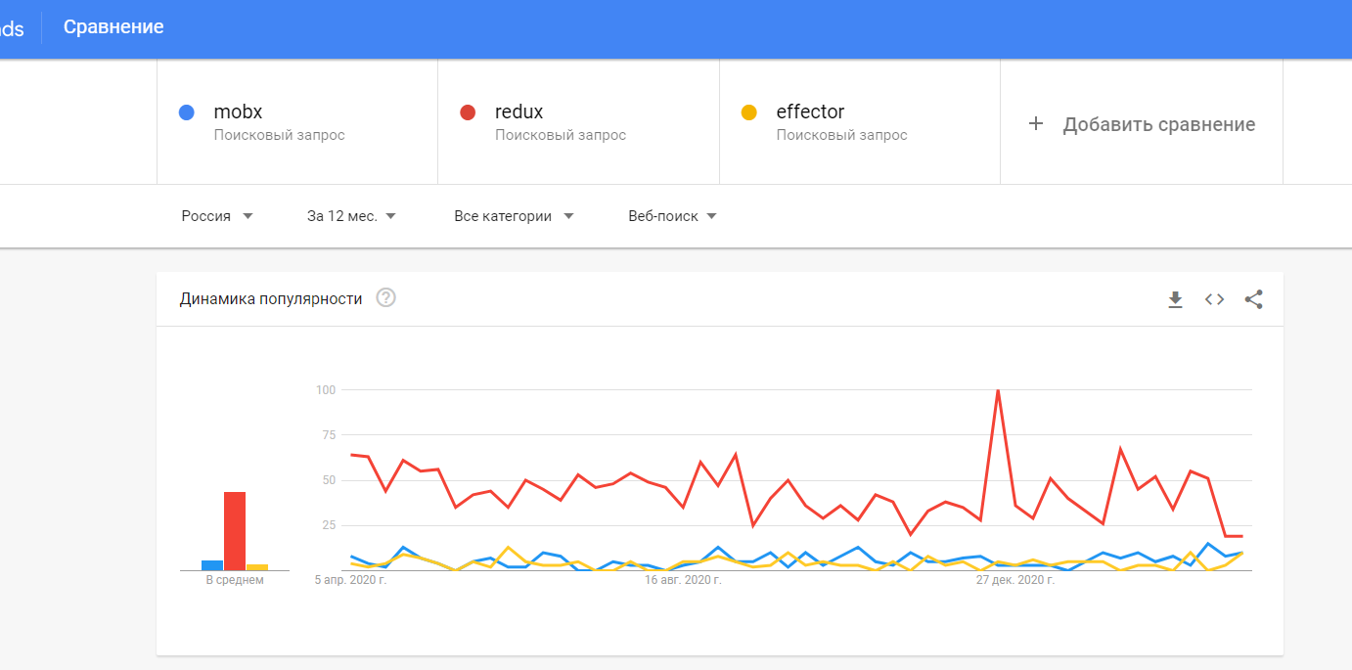Click Добавить сравнение button

coord(1158,124)
